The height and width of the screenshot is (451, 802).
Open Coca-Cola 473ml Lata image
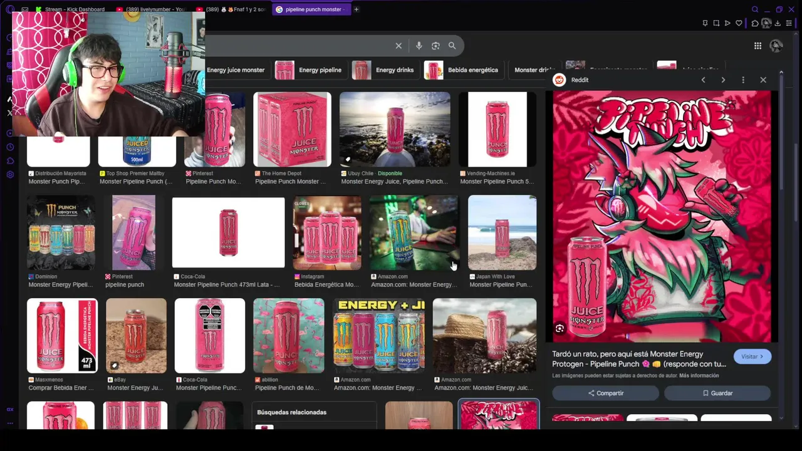click(x=228, y=232)
